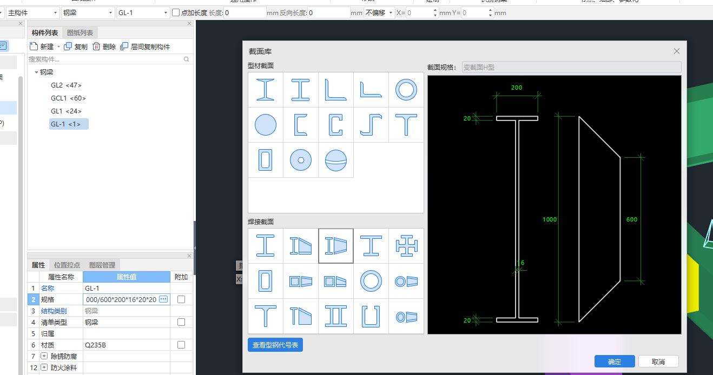Pick the channel steel section icon

click(x=301, y=125)
